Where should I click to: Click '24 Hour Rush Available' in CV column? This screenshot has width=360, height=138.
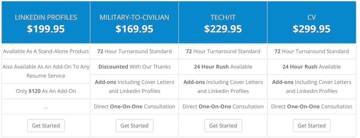[x=311, y=67]
